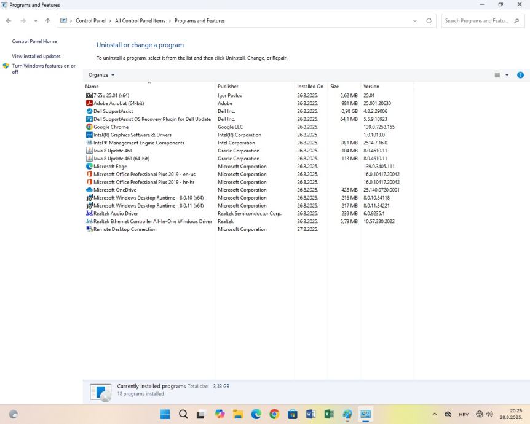The width and height of the screenshot is (530, 424).
Task: Click the Search Programs and Features field
Action: [477, 21]
